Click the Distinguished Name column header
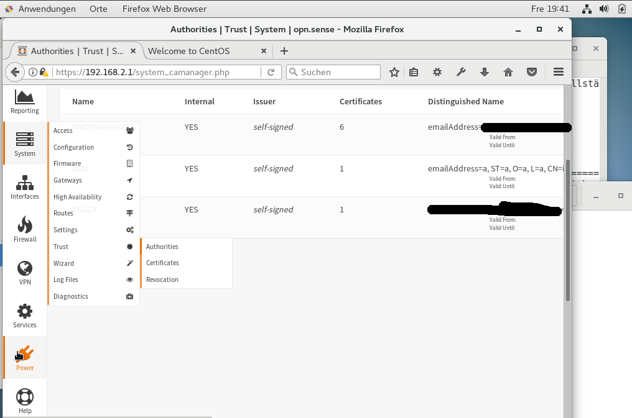This screenshot has height=418, width=632. 465,101
